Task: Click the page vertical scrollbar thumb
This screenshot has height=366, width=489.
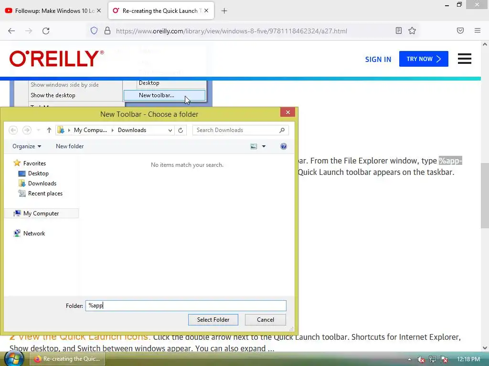Action: coord(485,195)
